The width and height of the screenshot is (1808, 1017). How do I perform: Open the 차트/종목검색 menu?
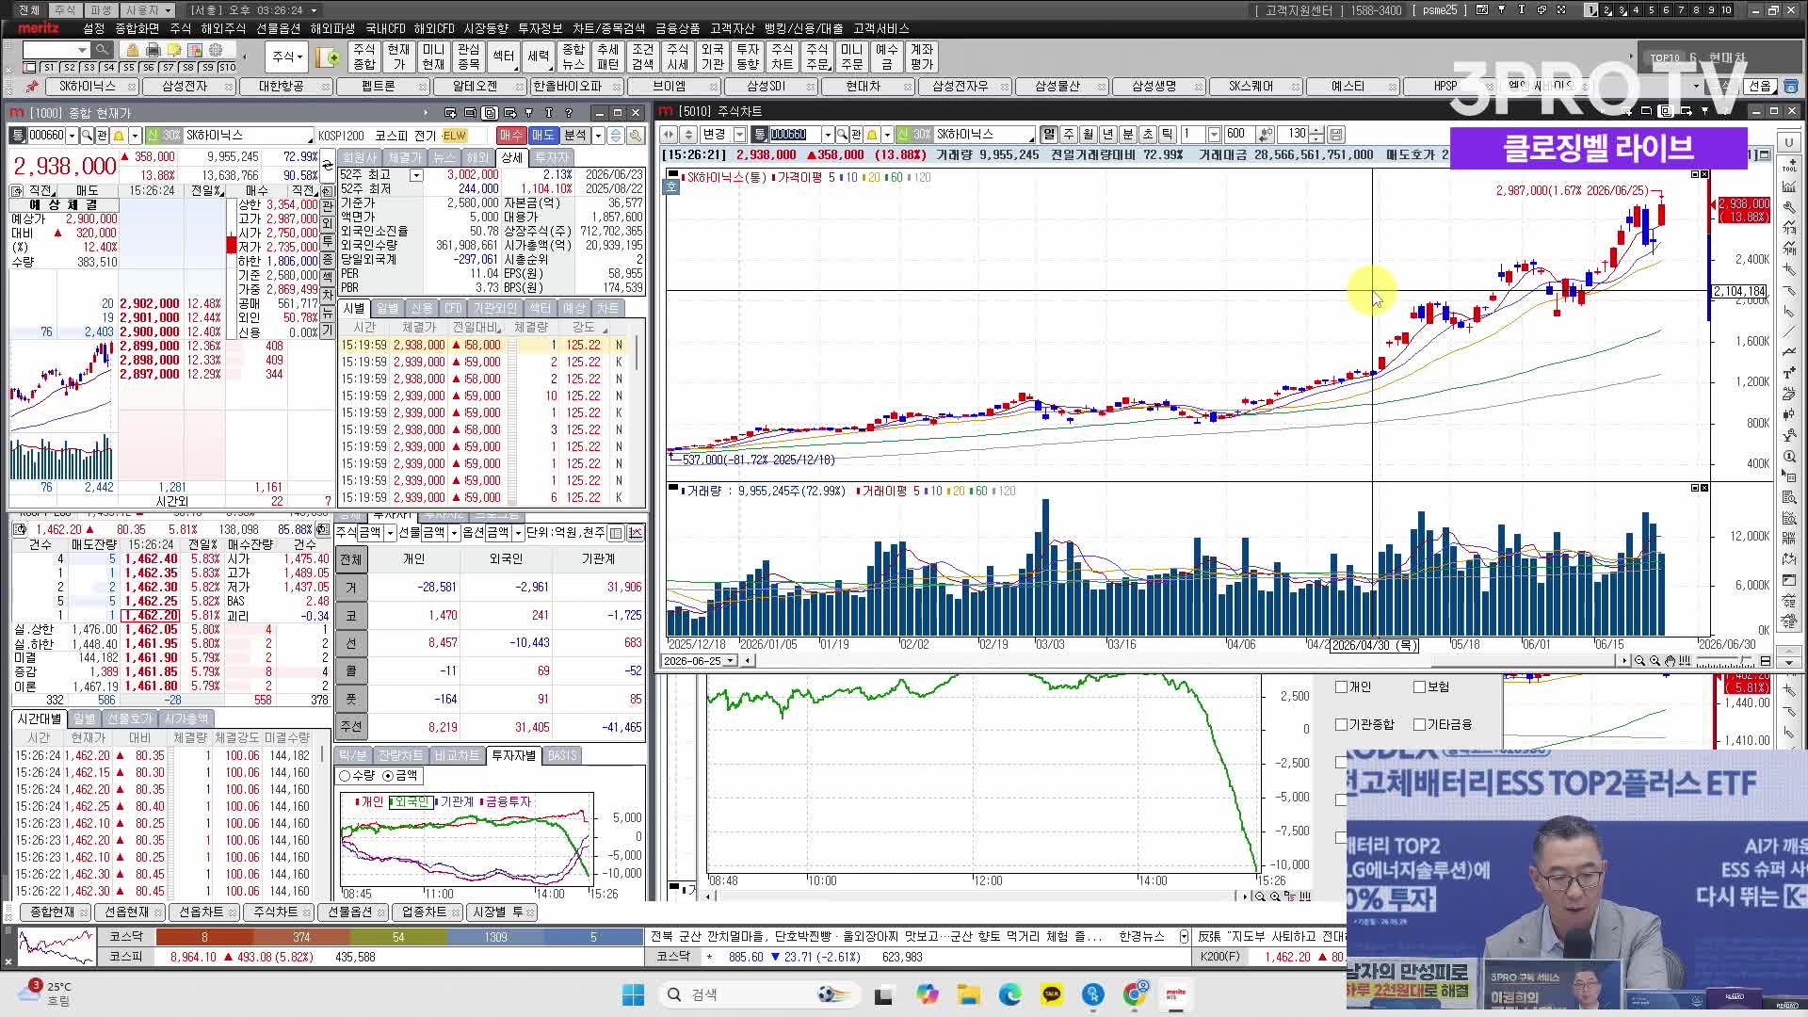[609, 29]
